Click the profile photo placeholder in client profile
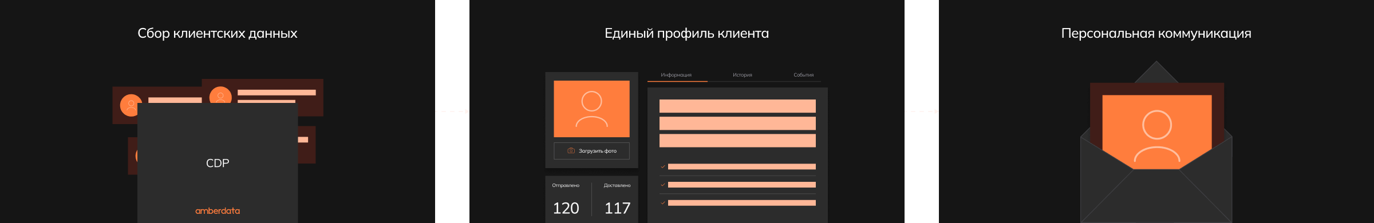 pos(591,109)
